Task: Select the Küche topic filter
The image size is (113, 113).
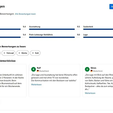Action: click(23, 53)
